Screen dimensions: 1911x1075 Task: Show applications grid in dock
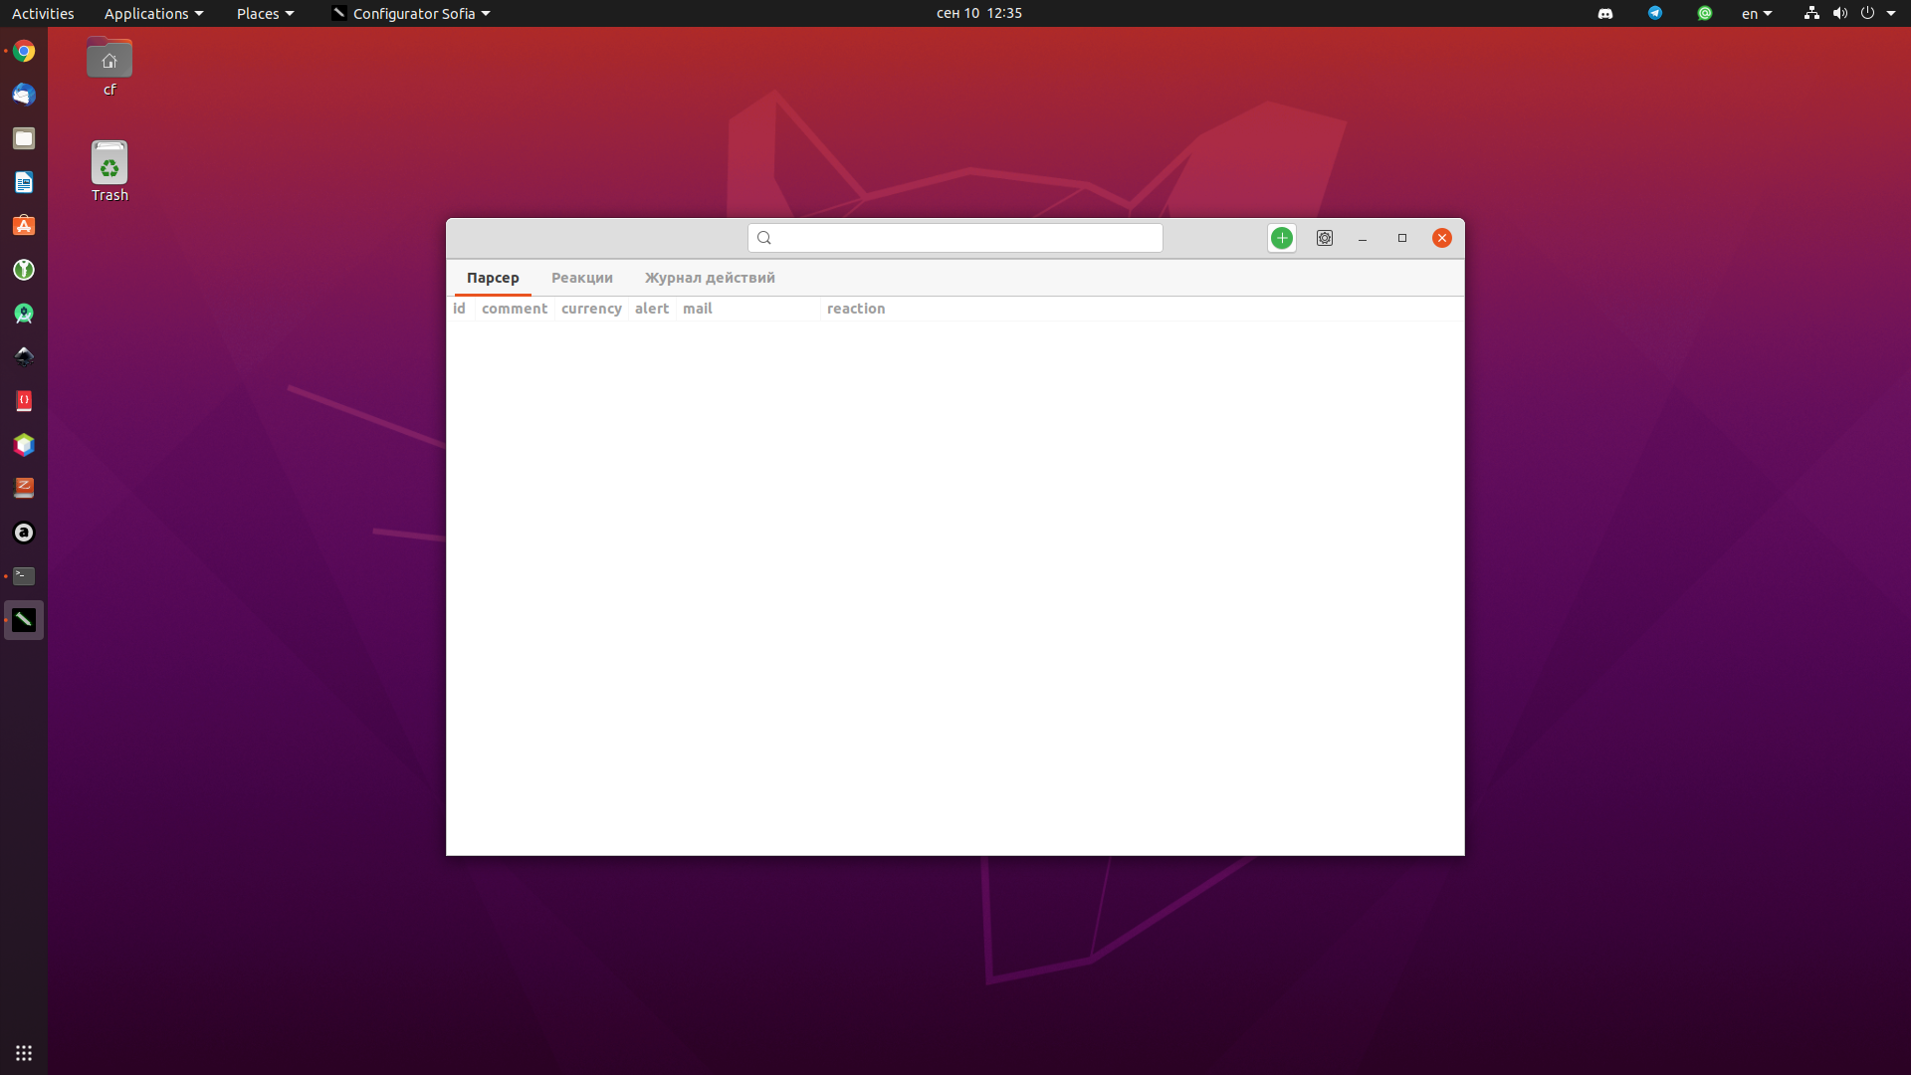tap(24, 1052)
